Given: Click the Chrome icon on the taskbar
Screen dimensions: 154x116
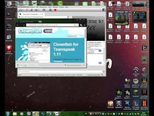Looking at the screenshot, I should [36, 114].
